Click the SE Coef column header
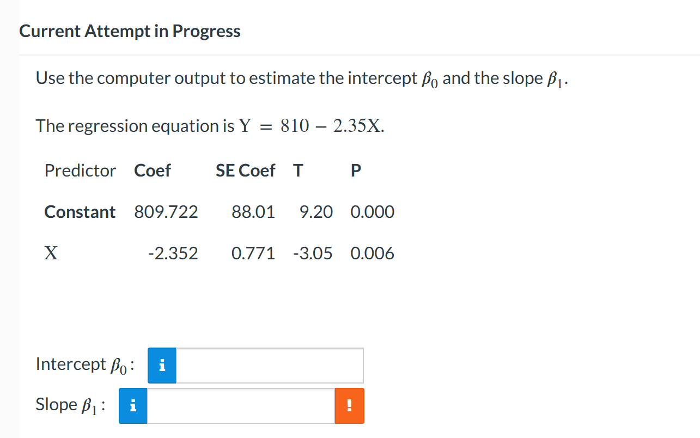The image size is (700, 438). [245, 171]
